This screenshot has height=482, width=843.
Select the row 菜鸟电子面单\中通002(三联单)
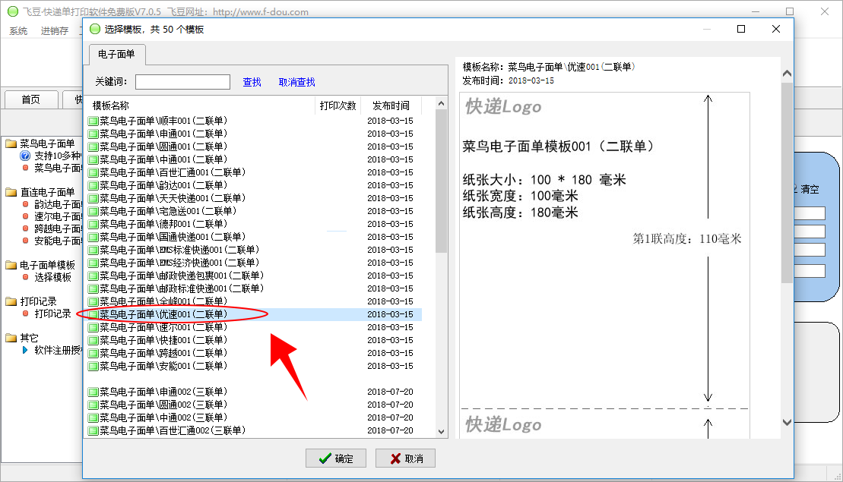pos(255,417)
